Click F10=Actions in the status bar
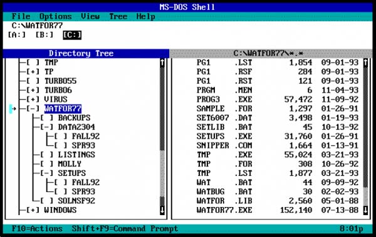Image resolution: width=376 pixels, height=237 pixels. (37, 229)
